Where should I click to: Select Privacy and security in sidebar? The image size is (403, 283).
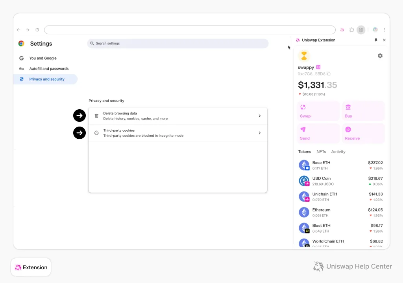click(45, 79)
